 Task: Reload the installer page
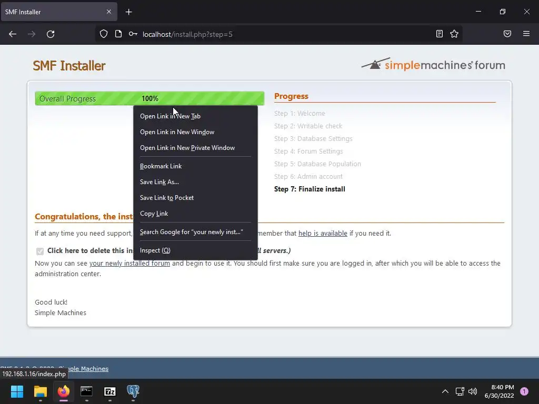coord(51,34)
